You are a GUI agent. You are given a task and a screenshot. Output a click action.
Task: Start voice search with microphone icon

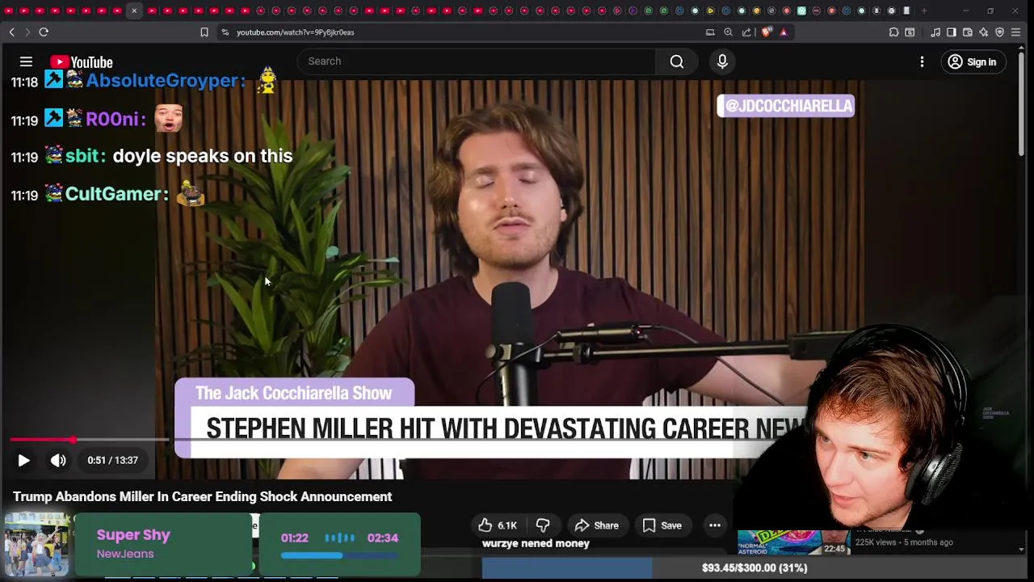pos(722,61)
